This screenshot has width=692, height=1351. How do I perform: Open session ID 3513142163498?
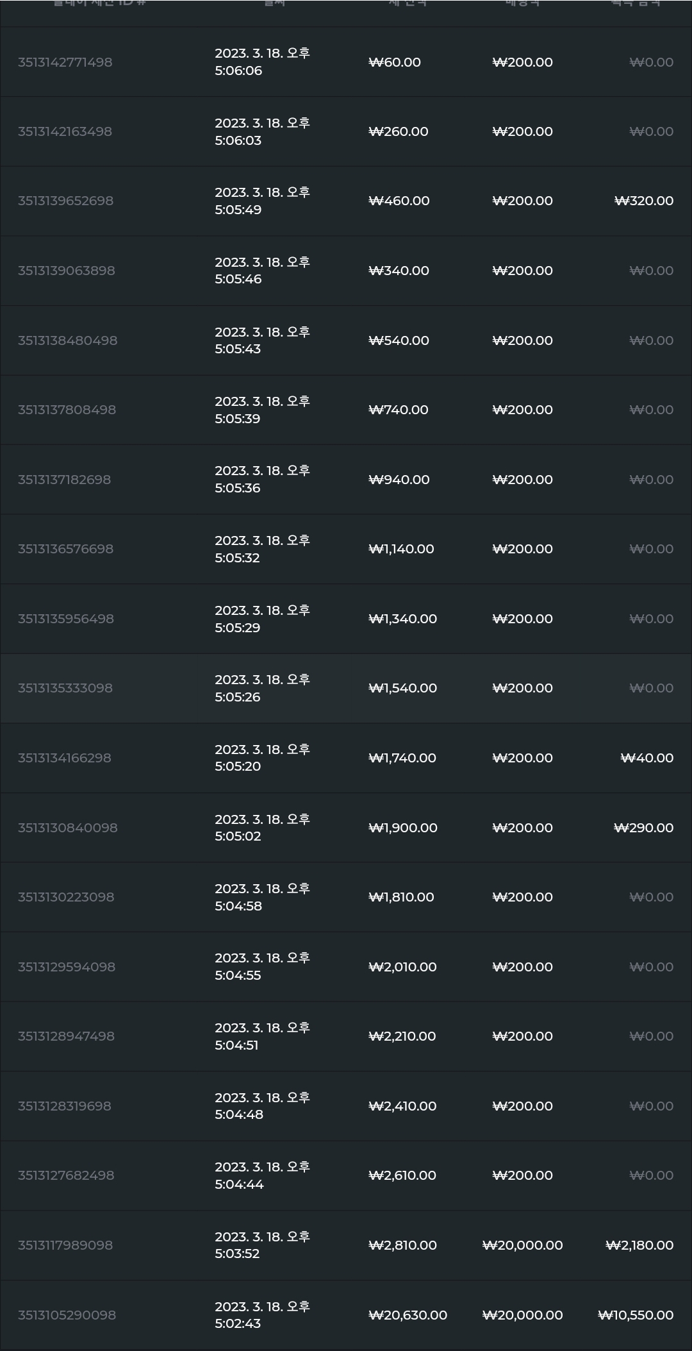[x=65, y=131]
